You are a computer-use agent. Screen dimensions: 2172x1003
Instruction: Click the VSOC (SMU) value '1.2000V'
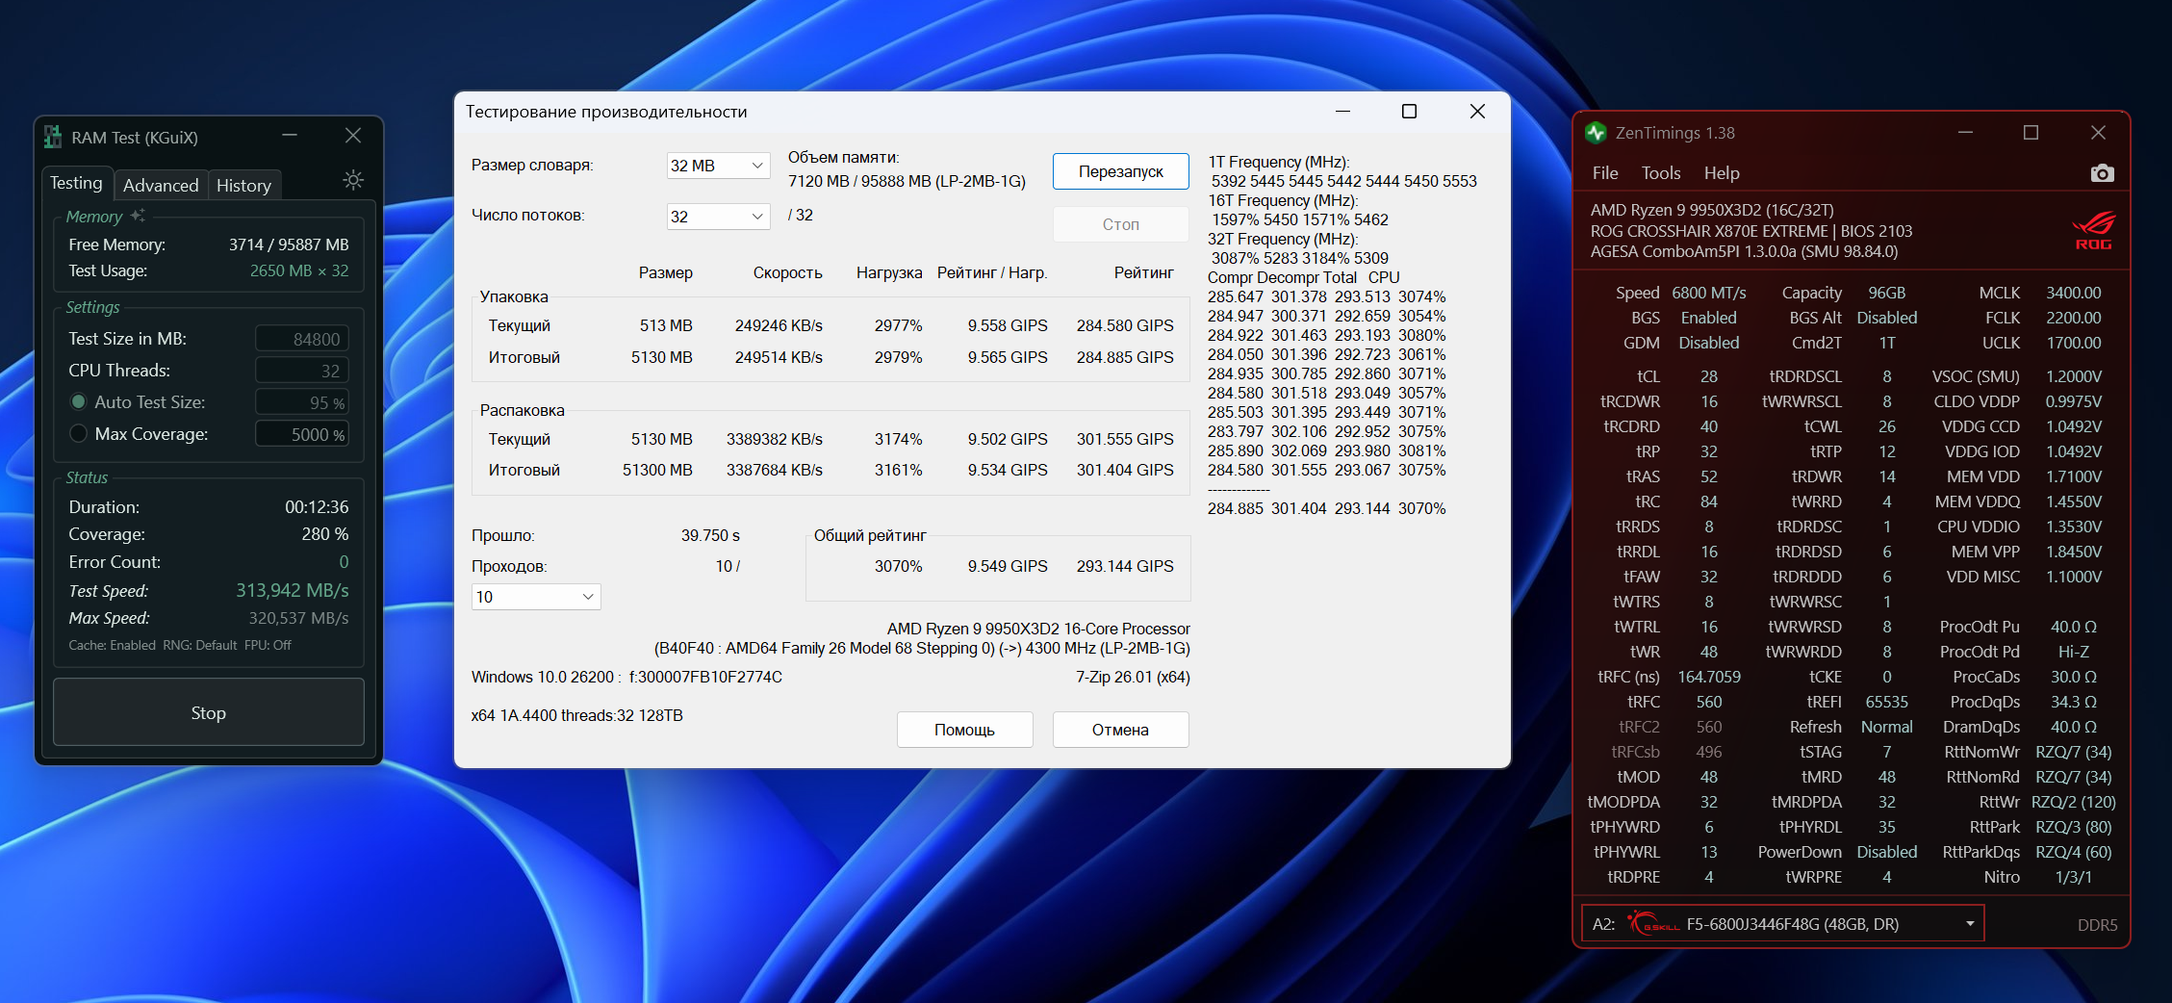[x=2074, y=376]
